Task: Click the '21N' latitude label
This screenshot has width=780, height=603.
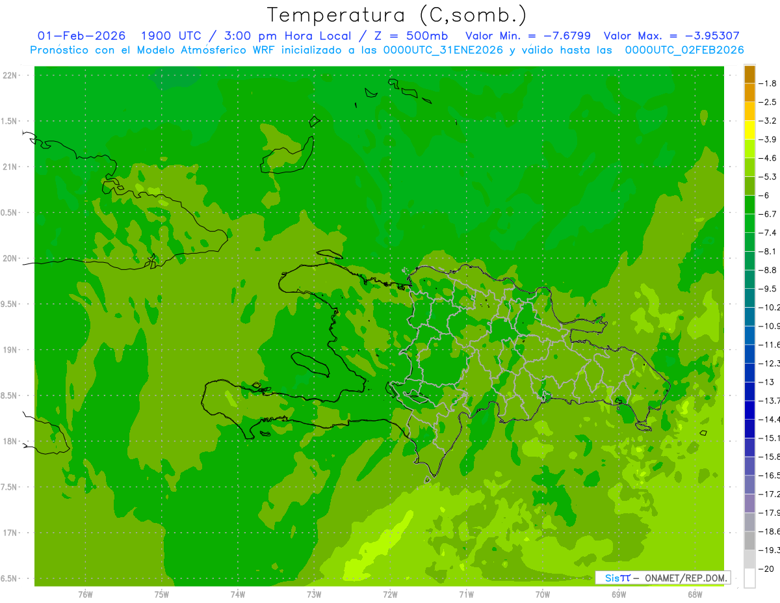Action: pos(10,167)
